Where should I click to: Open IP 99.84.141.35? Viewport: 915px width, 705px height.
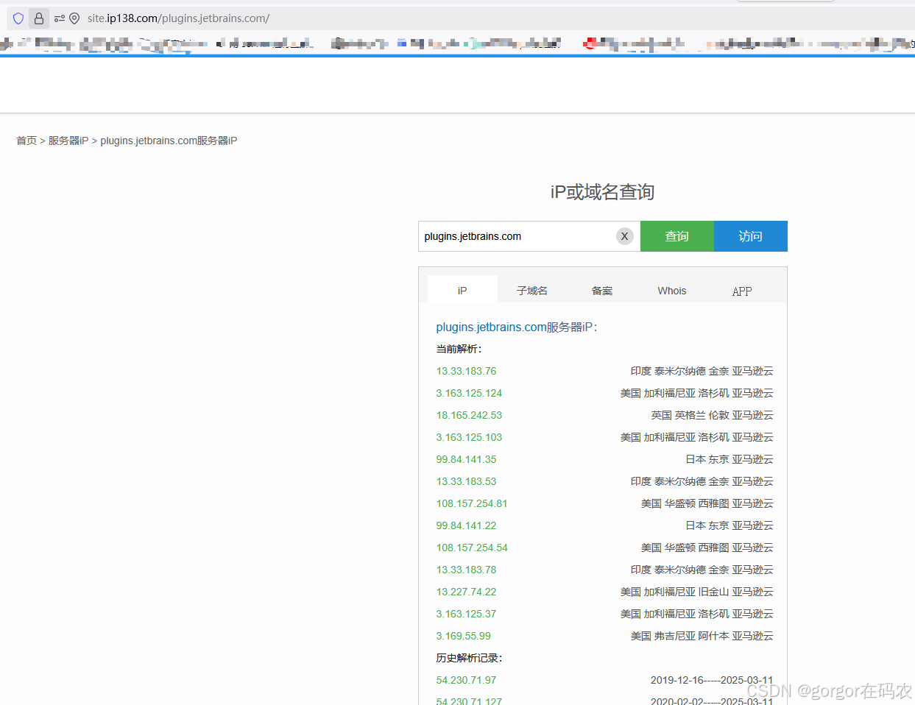[466, 459]
